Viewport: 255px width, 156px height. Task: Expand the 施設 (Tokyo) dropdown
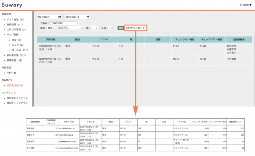click(x=51, y=28)
